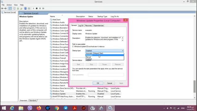
Task: Open Telegram from the taskbar
Action: click(66, 108)
